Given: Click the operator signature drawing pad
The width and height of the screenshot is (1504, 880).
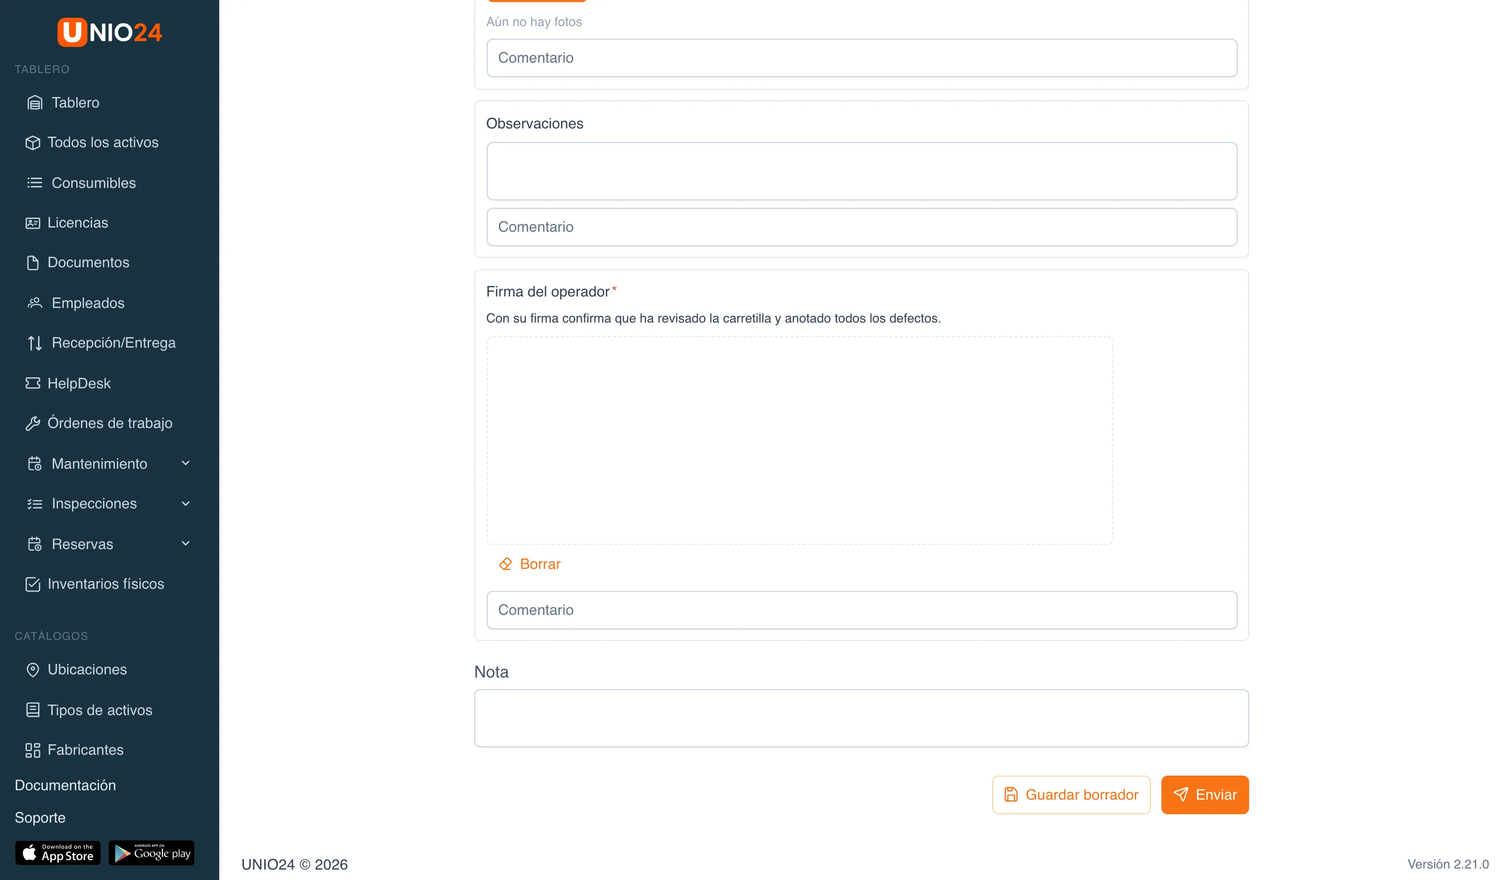Looking at the screenshot, I should coord(799,441).
